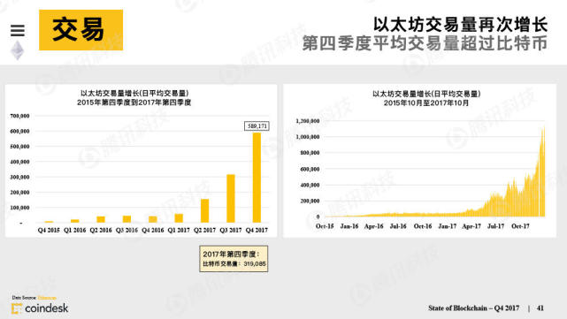This screenshot has height=319, width=567.
Task: Select the 100,000 y-axis value
Action: coord(19,208)
